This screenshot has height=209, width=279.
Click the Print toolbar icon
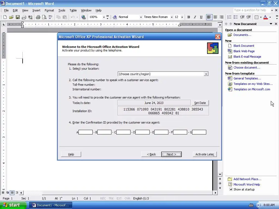(38, 17)
